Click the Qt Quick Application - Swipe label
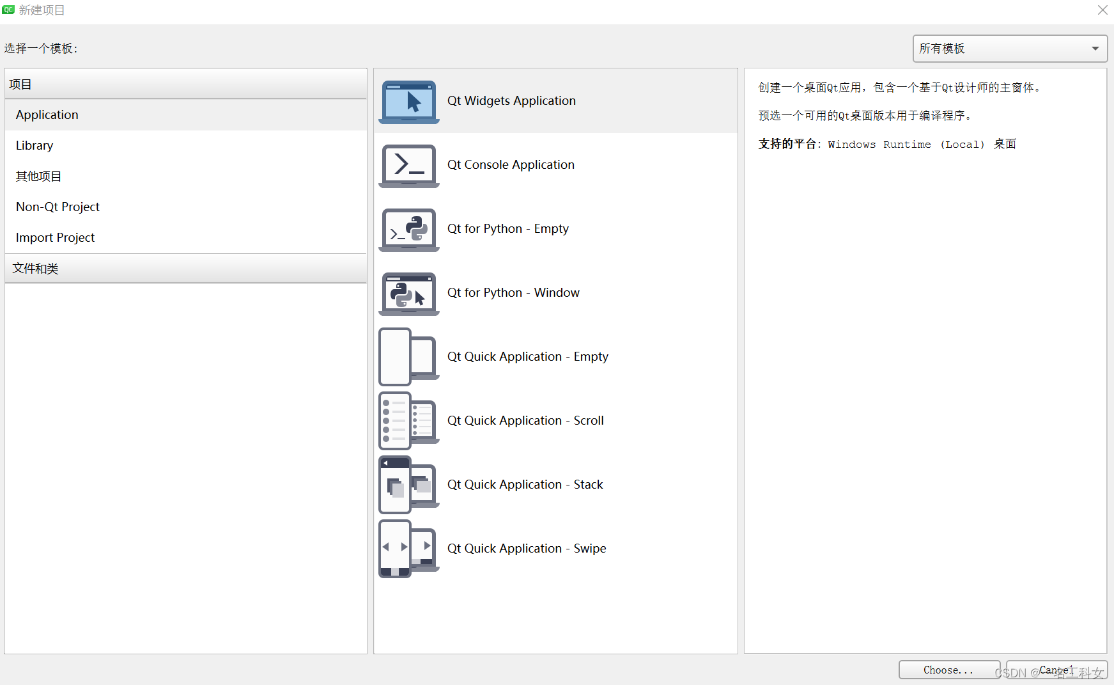 click(527, 549)
